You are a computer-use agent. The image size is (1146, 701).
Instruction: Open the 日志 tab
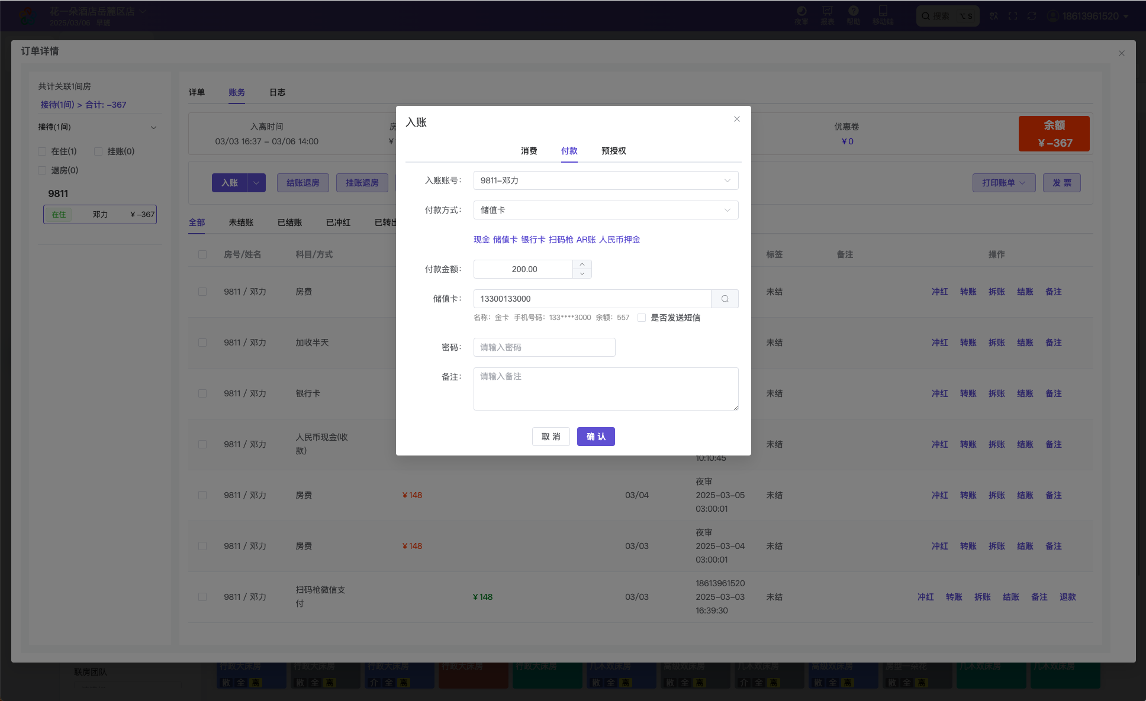[277, 92]
